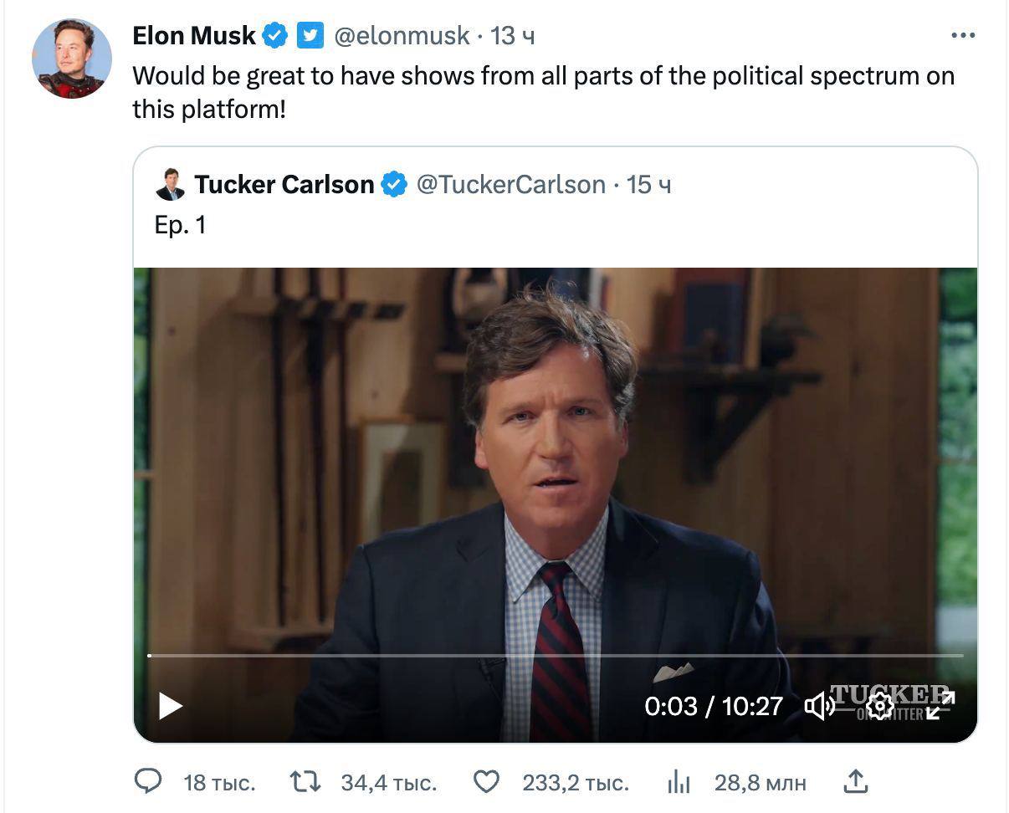
Task: Open the view analytics bar chart icon
Action: [x=679, y=782]
